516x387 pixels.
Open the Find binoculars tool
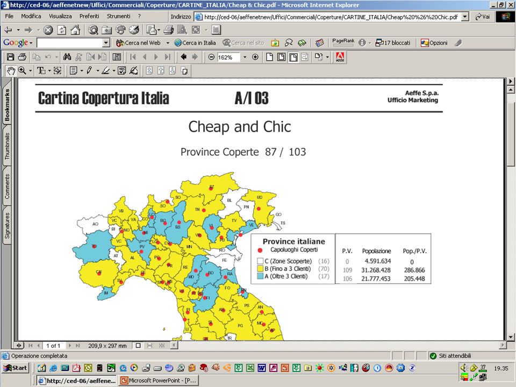pos(67,57)
